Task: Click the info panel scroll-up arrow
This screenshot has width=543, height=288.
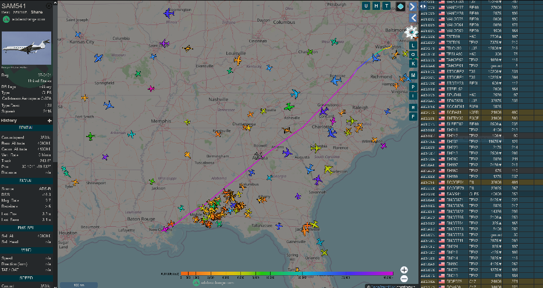Action: [x=55, y=2]
